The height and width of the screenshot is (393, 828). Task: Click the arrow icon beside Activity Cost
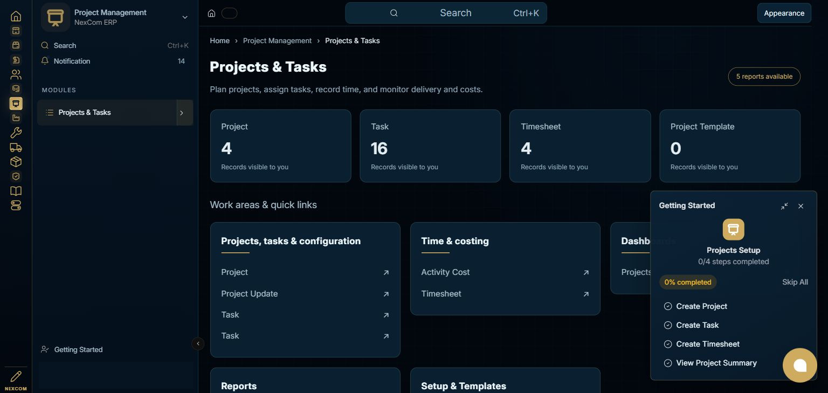tap(586, 273)
